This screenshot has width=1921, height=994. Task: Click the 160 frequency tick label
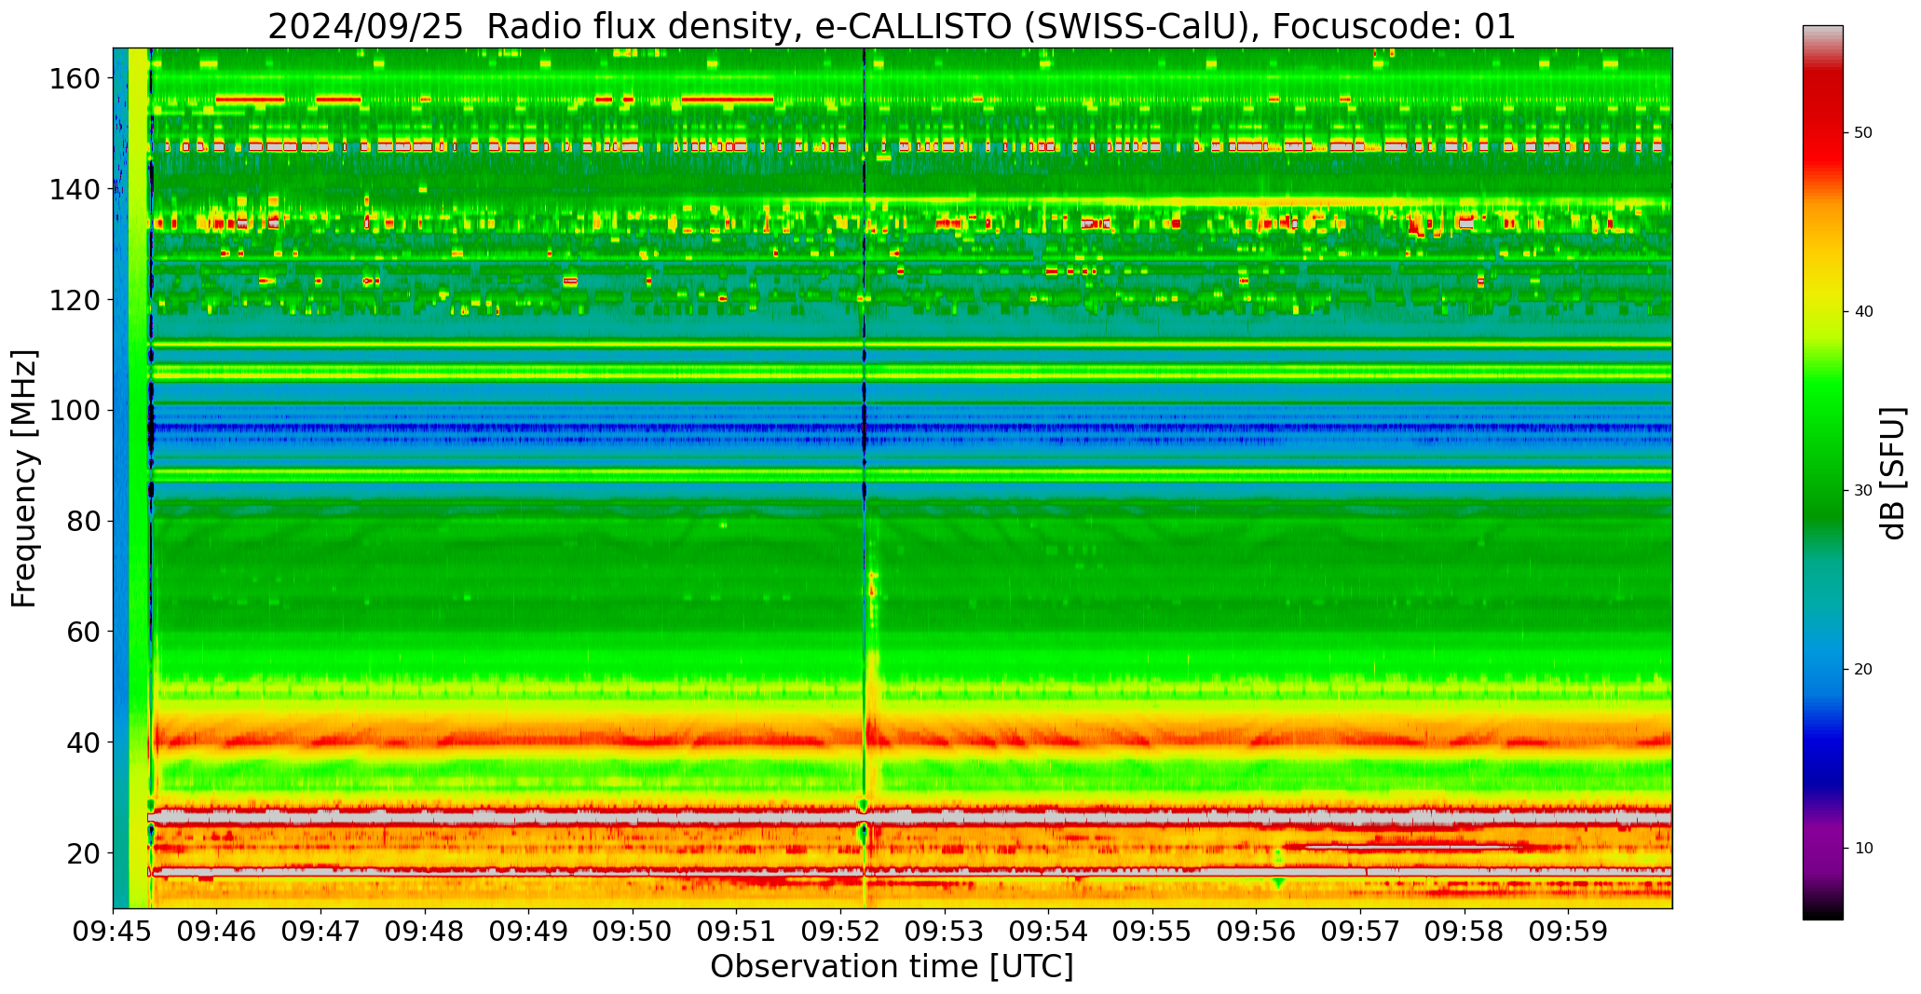tap(75, 79)
